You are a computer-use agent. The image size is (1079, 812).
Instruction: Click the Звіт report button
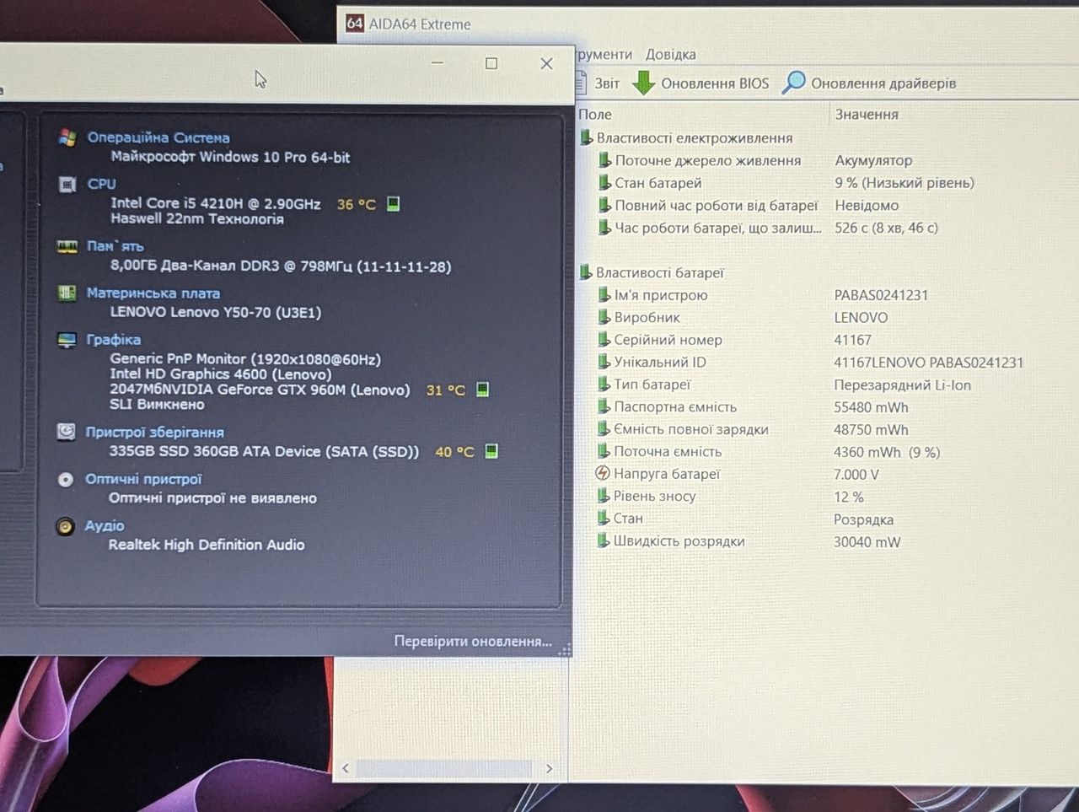(x=597, y=83)
